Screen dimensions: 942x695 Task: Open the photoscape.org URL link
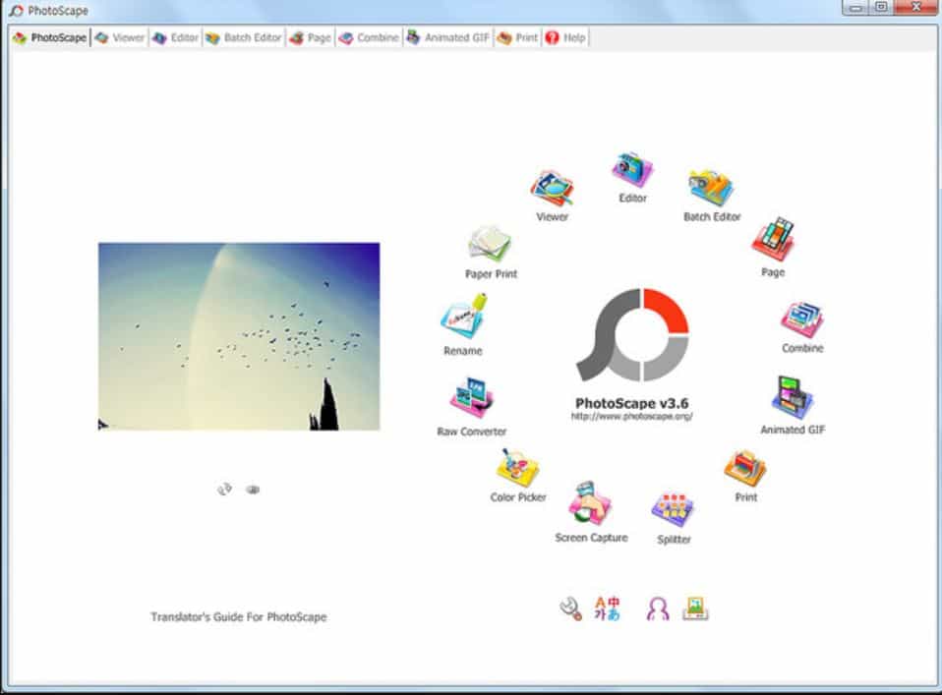pos(632,416)
